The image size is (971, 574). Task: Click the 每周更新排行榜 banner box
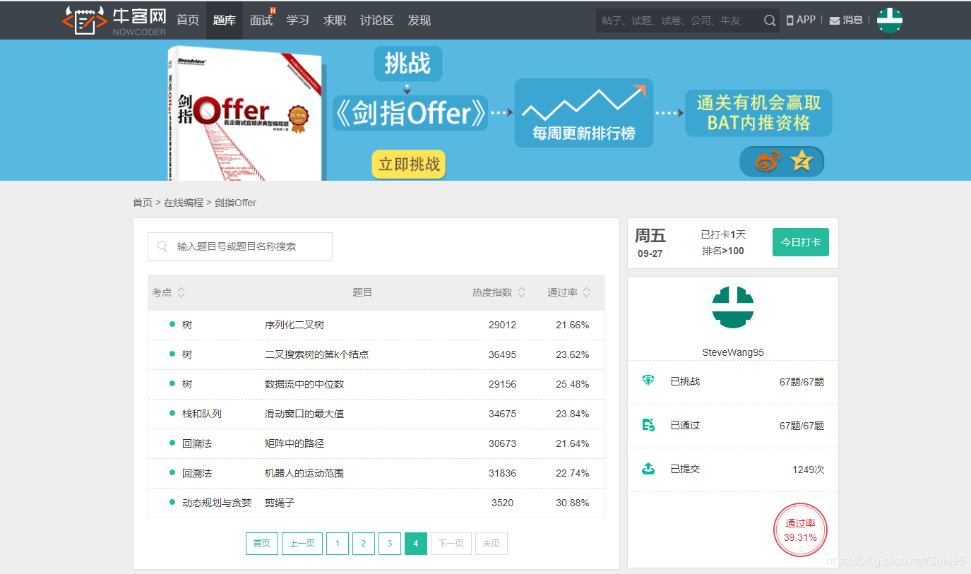[x=584, y=113]
